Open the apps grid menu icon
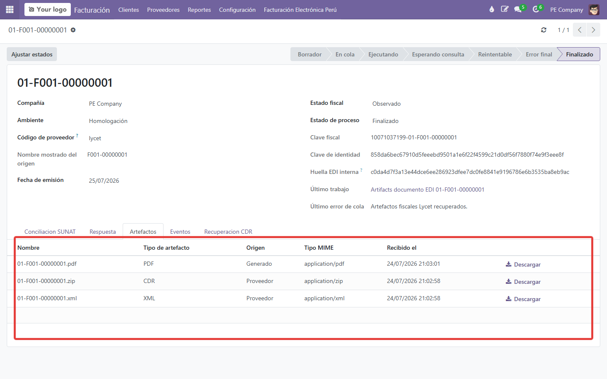Viewport: 607px width, 379px height. click(x=10, y=9)
